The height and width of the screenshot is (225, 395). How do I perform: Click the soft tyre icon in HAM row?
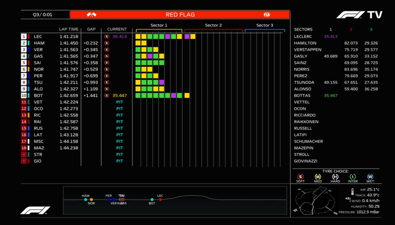(x=107, y=43)
